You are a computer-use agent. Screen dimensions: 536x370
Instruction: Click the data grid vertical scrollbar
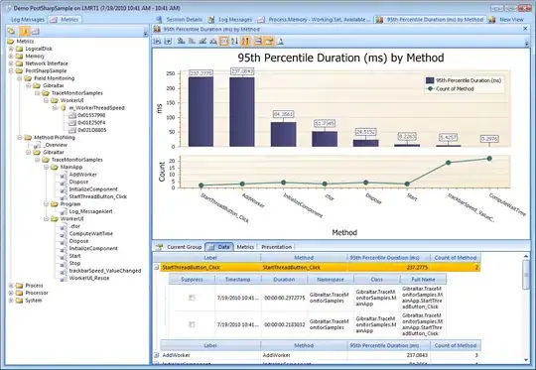pos(526,308)
